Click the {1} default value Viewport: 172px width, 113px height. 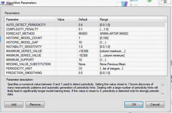(80, 68)
